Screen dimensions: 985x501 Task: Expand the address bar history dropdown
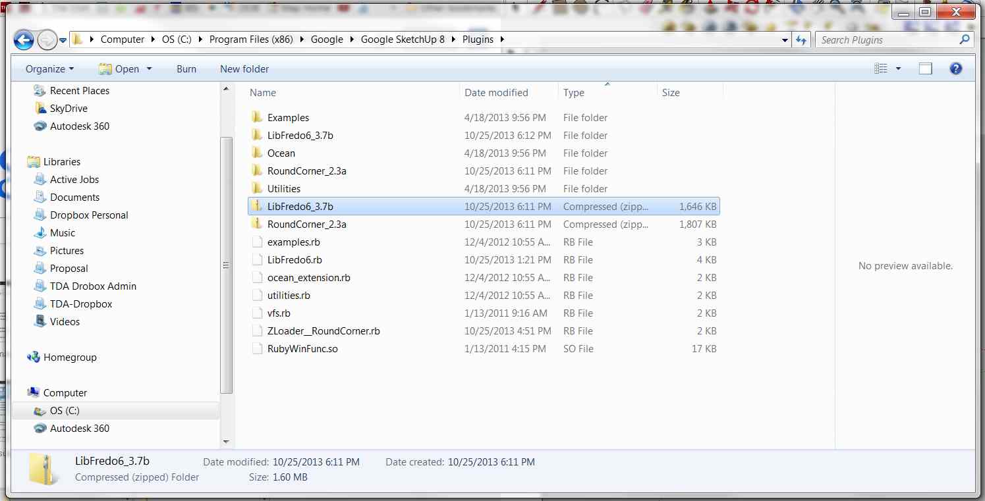(x=785, y=40)
